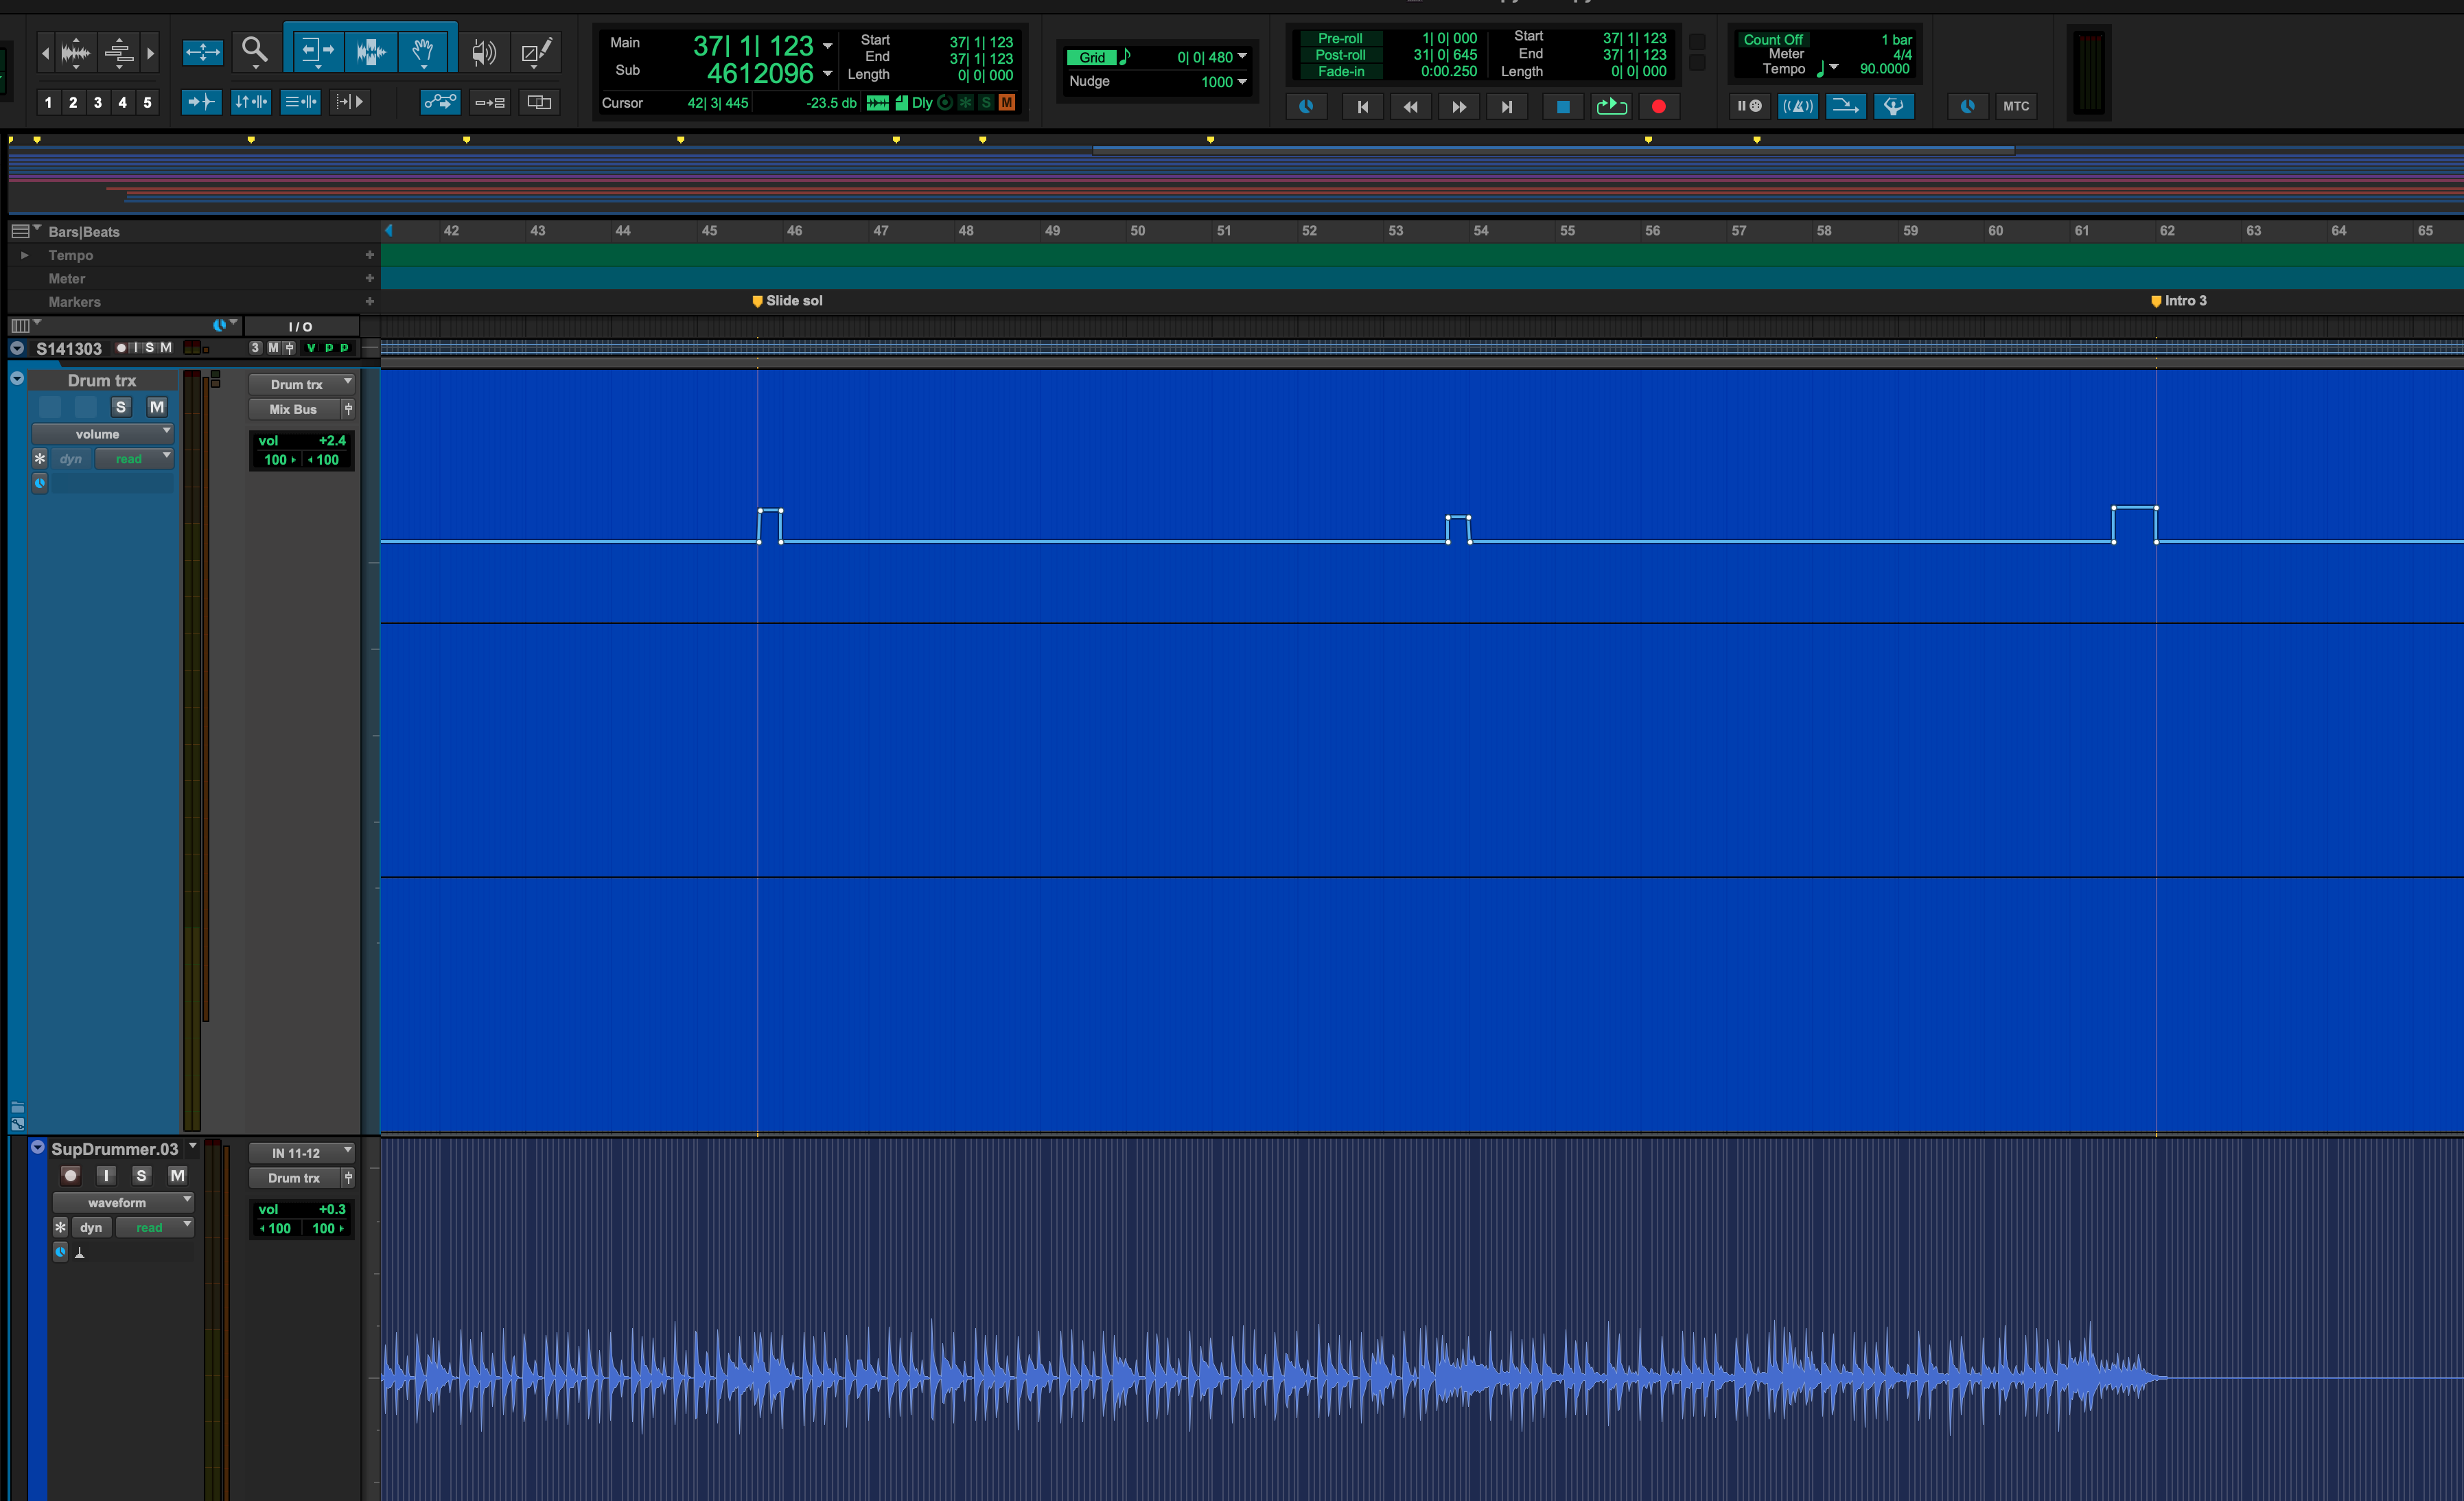The width and height of the screenshot is (2464, 1501).
Task: Mute the Drum trx track
Action: (157, 407)
